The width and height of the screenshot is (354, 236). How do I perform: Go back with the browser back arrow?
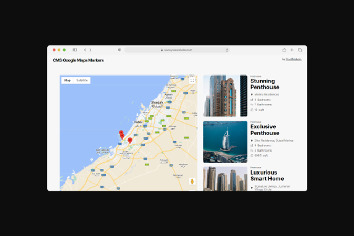pos(85,50)
